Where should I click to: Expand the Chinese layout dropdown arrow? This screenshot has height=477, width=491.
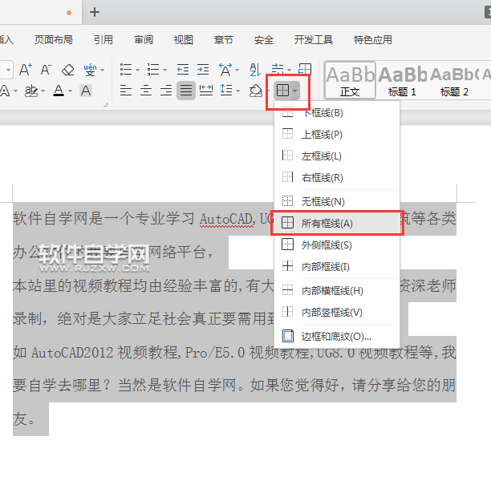click(237, 70)
